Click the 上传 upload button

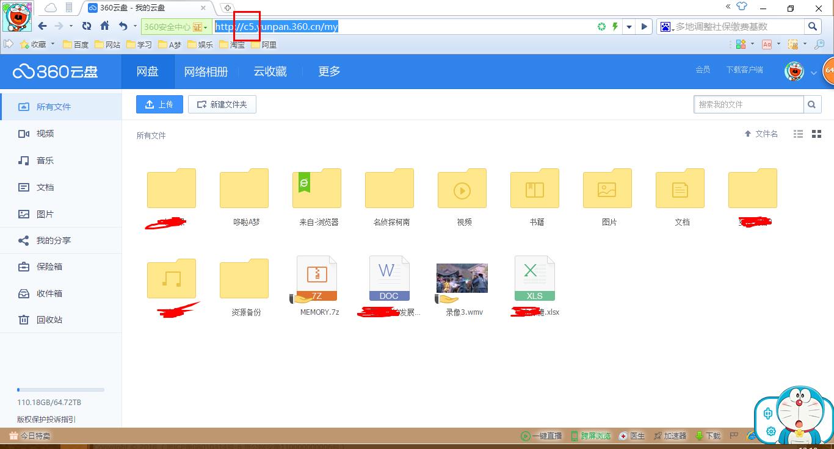click(159, 104)
